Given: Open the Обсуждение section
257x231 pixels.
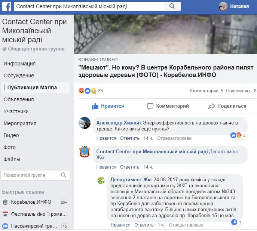Looking at the screenshot, I should point(19,76).
